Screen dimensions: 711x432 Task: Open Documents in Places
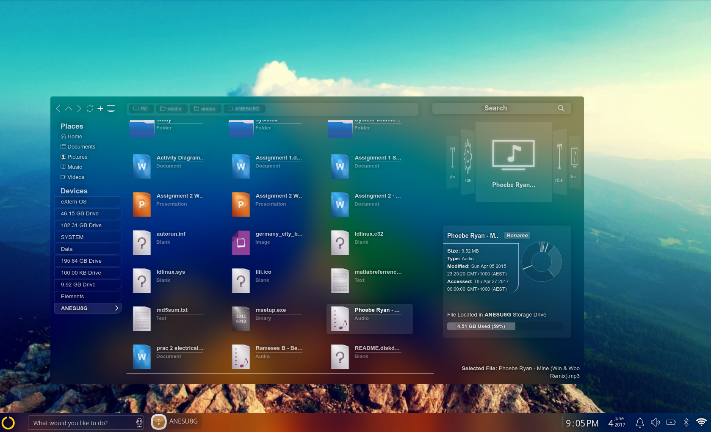point(78,147)
